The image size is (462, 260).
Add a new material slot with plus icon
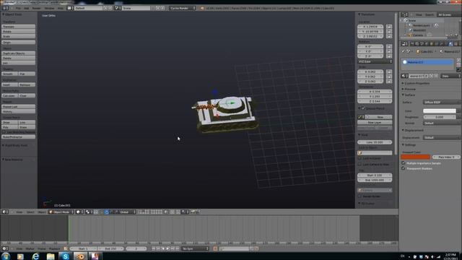pyautogui.click(x=458, y=60)
